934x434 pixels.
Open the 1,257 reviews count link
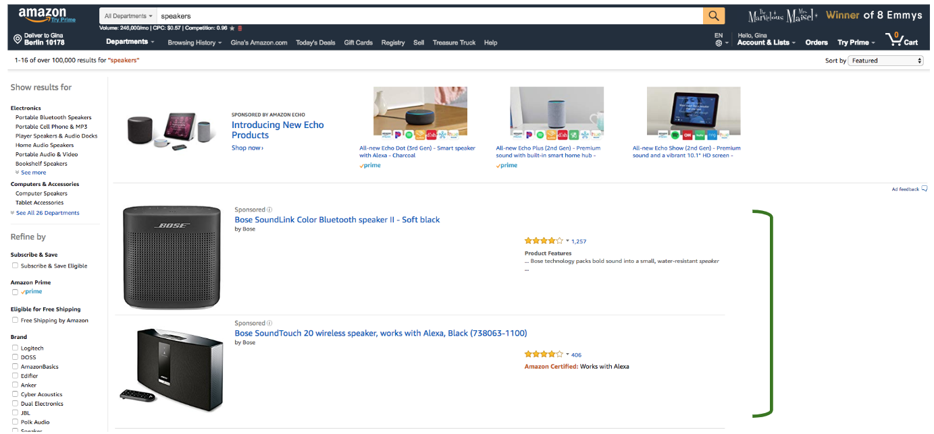coord(579,241)
